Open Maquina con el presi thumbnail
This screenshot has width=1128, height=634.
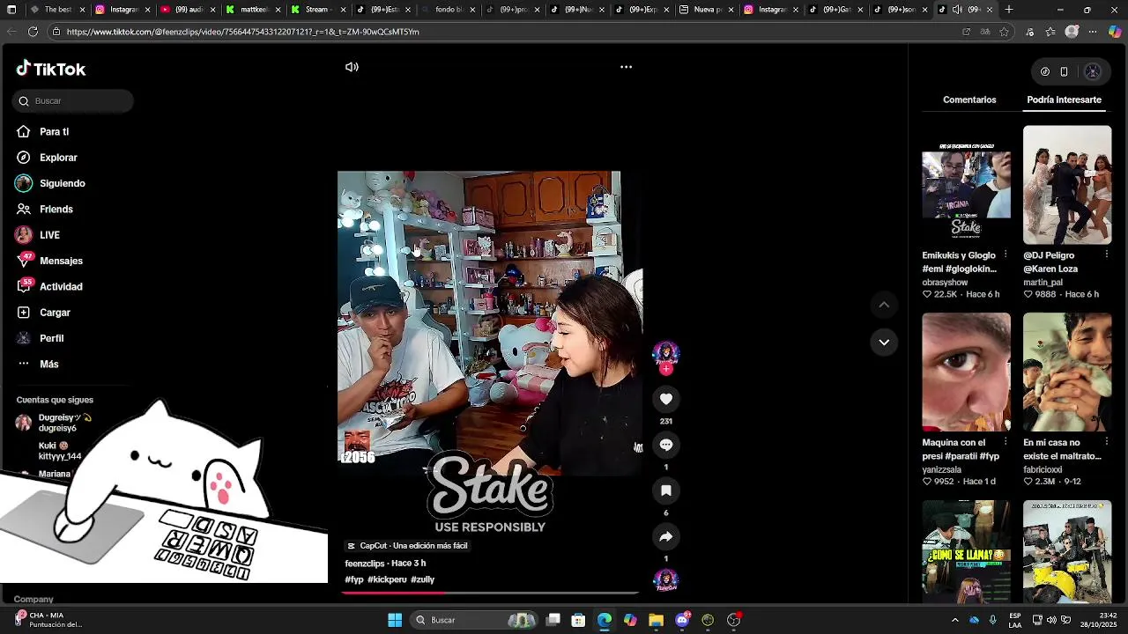click(966, 372)
